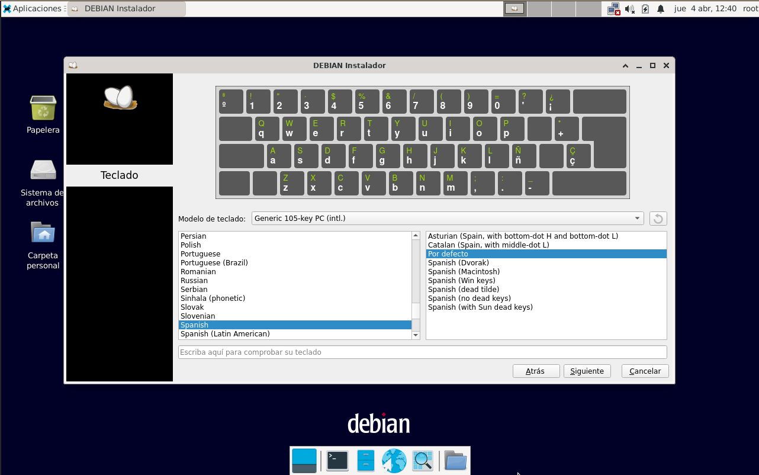Show desktop using the dock's first icon
This screenshot has height=475, width=759.
click(x=304, y=460)
